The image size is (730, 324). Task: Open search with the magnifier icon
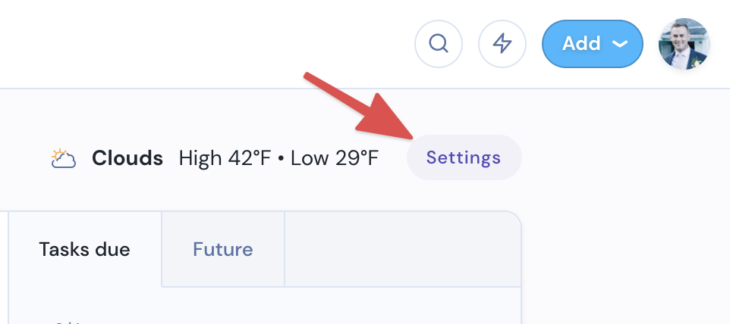click(x=438, y=44)
